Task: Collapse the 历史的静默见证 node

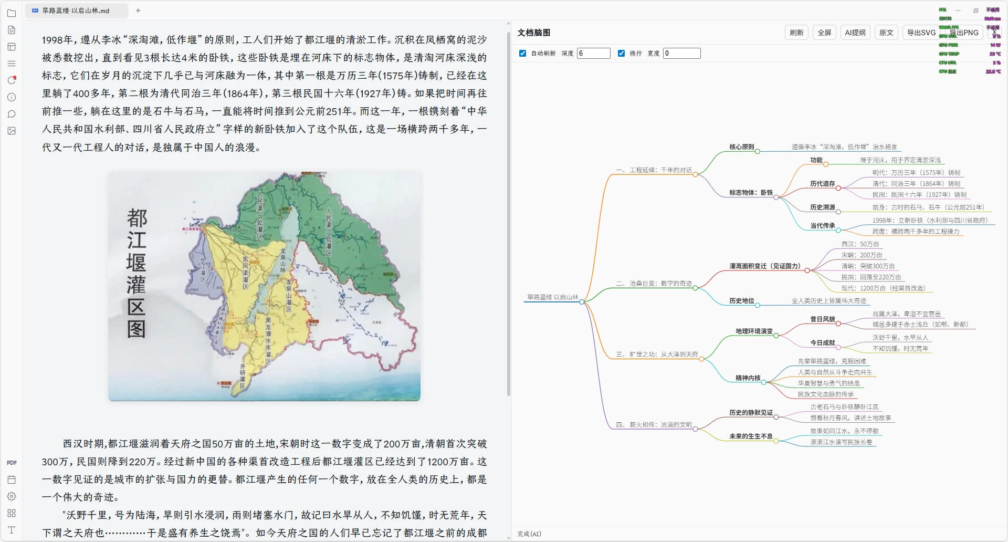Action: [776, 417]
